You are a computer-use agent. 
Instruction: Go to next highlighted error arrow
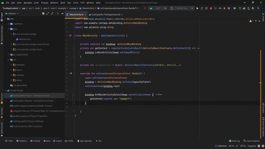click(260, 21)
